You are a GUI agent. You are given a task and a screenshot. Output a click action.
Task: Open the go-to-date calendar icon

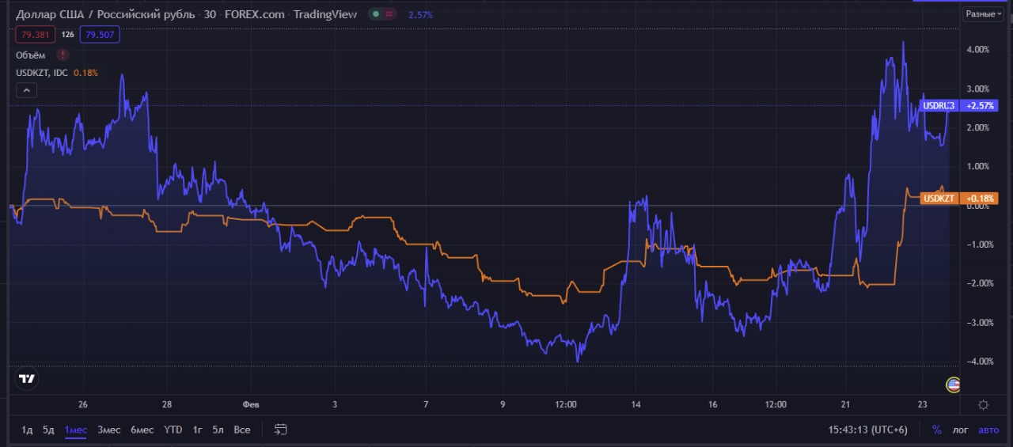pos(280,430)
